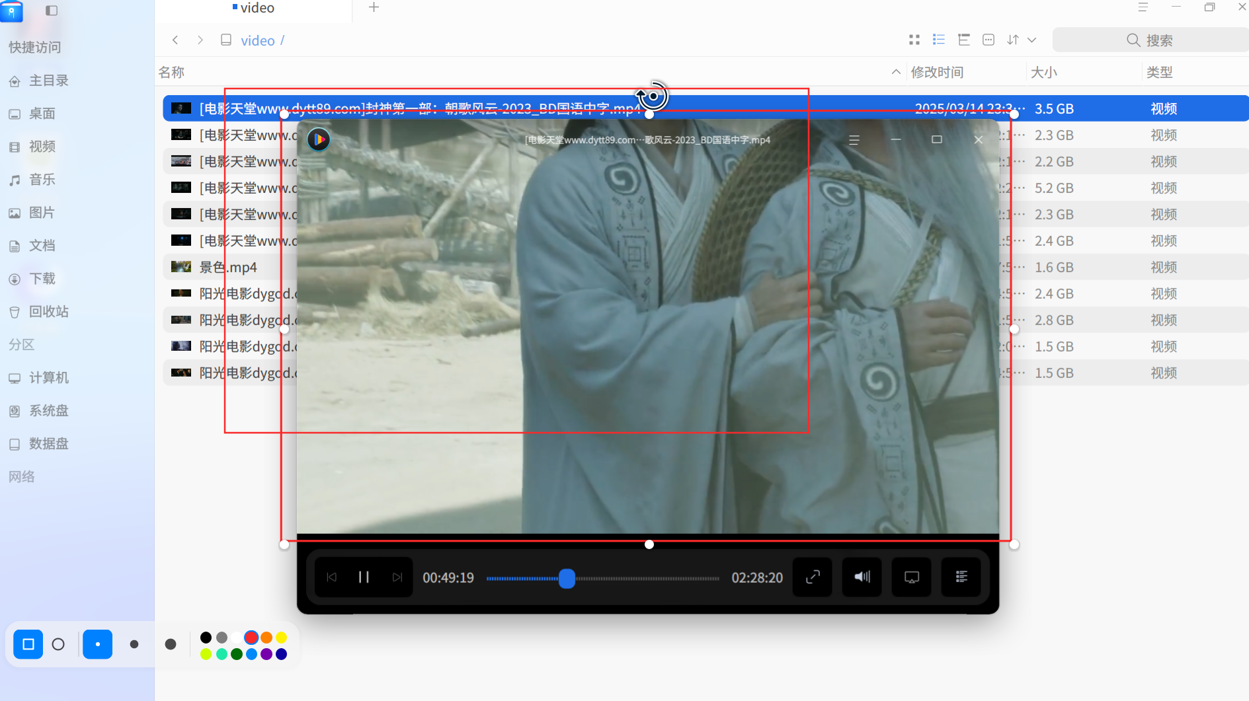Expand the file manager toolbar chevron dropdown
This screenshot has height=701, width=1249.
tap(1031, 40)
